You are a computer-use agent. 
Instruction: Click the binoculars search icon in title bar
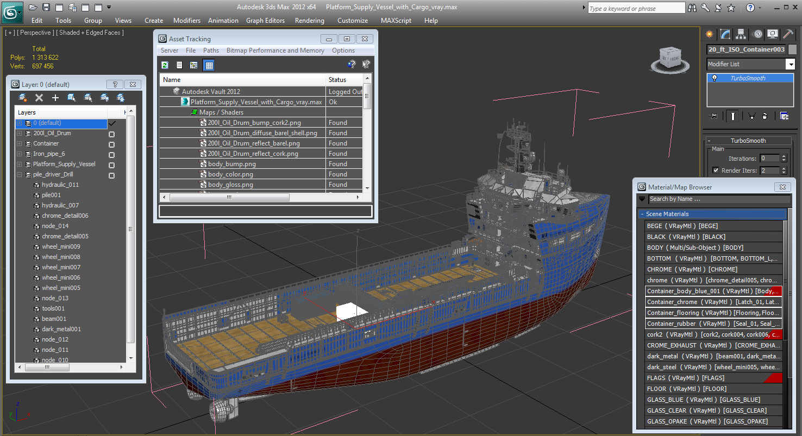692,8
